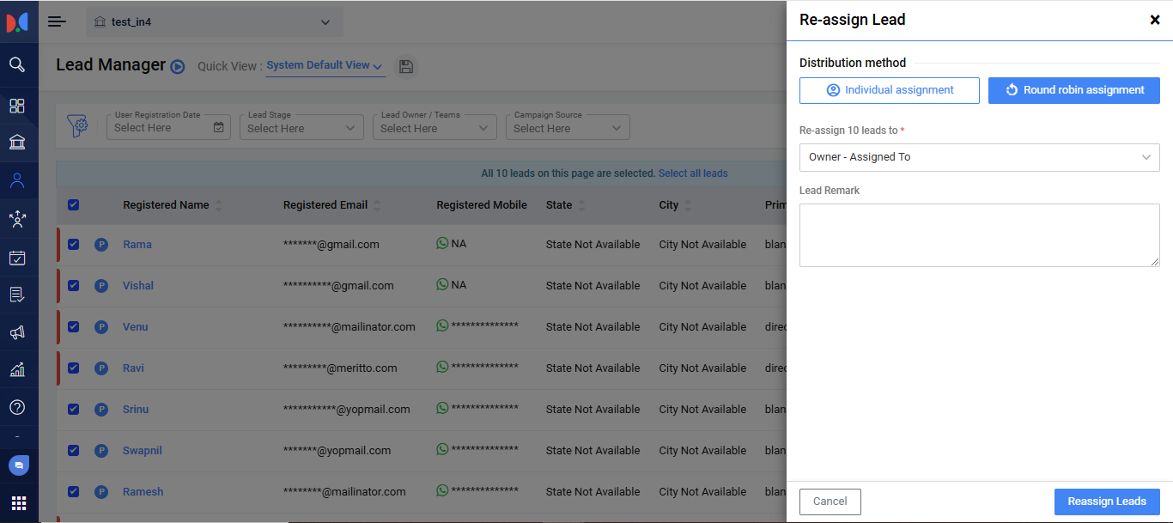
Task: Open the System Default View quick view dropdown
Action: click(325, 65)
